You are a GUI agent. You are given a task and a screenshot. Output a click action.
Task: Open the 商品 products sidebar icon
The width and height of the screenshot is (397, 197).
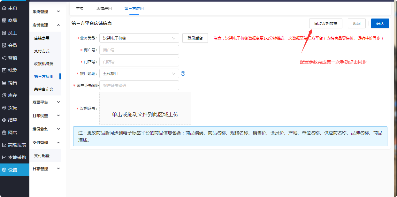pos(4,20)
